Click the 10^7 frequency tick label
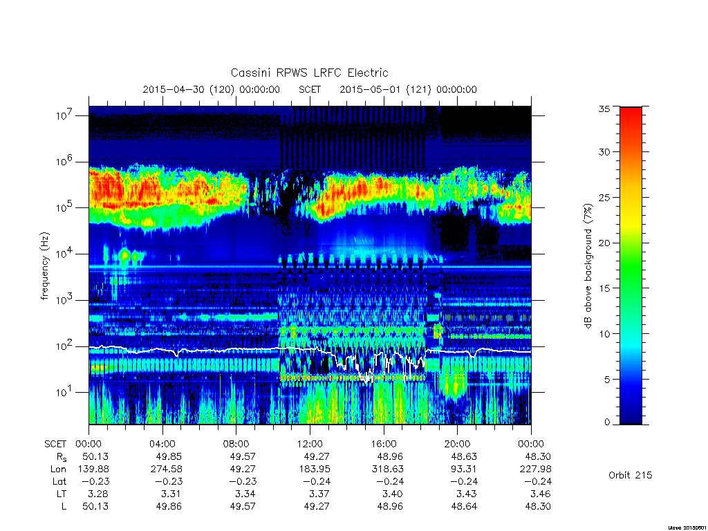 (x=65, y=115)
